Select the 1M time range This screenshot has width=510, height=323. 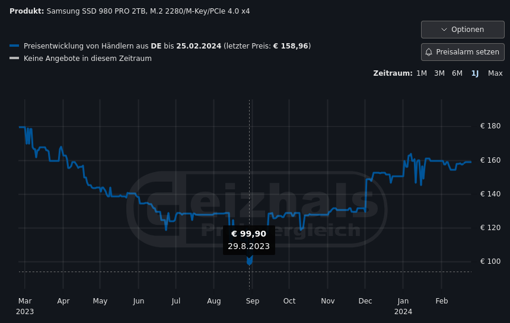tap(422, 73)
